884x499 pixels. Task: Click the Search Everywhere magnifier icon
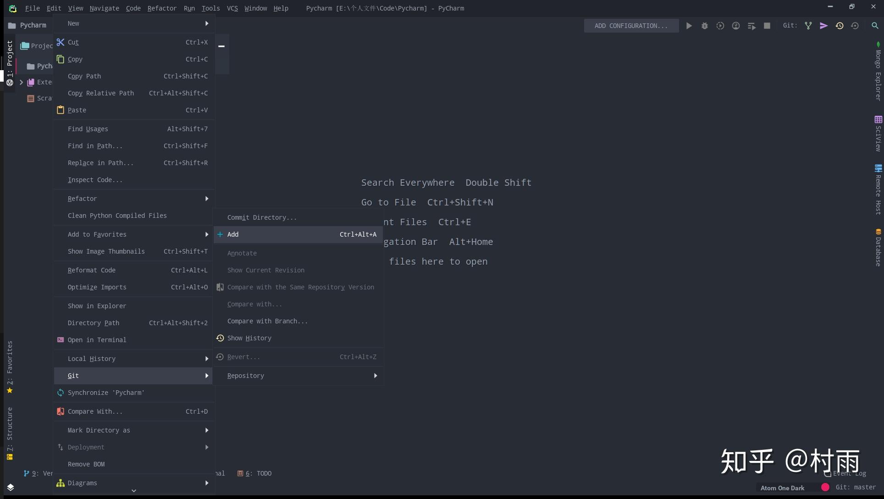coord(875,26)
